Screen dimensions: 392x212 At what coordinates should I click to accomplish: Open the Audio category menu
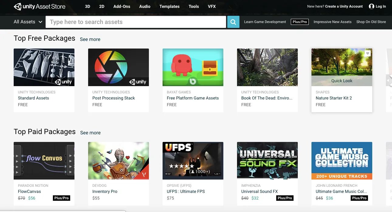pyautogui.click(x=145, y=6)
